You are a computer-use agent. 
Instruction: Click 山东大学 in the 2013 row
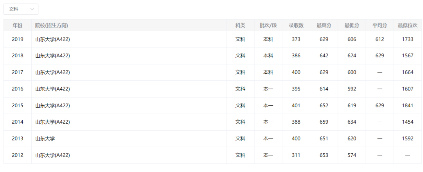tap(45, 138)
